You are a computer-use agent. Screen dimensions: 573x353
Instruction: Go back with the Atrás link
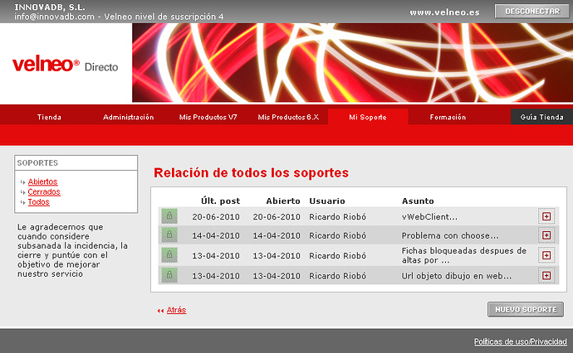(x=176, y=310)
